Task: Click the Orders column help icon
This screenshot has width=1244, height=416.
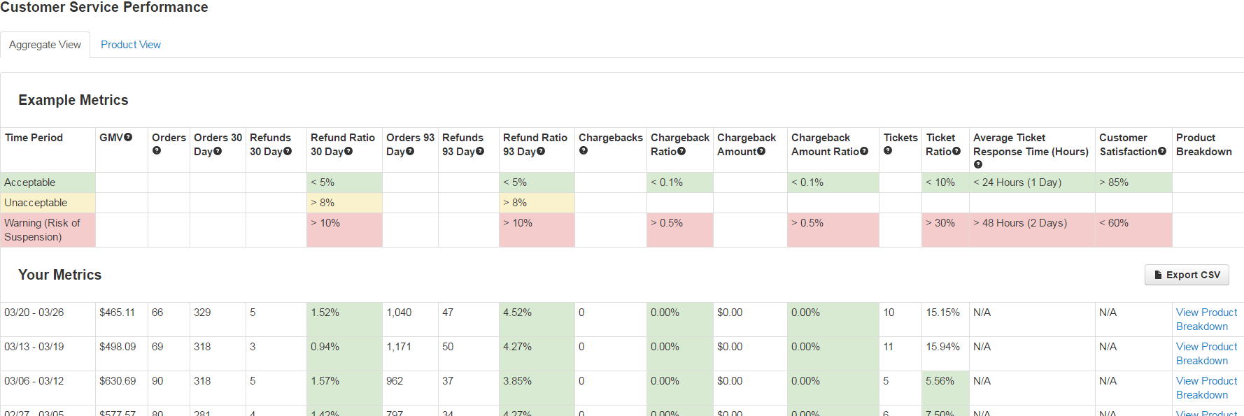Action: point(157,151)
